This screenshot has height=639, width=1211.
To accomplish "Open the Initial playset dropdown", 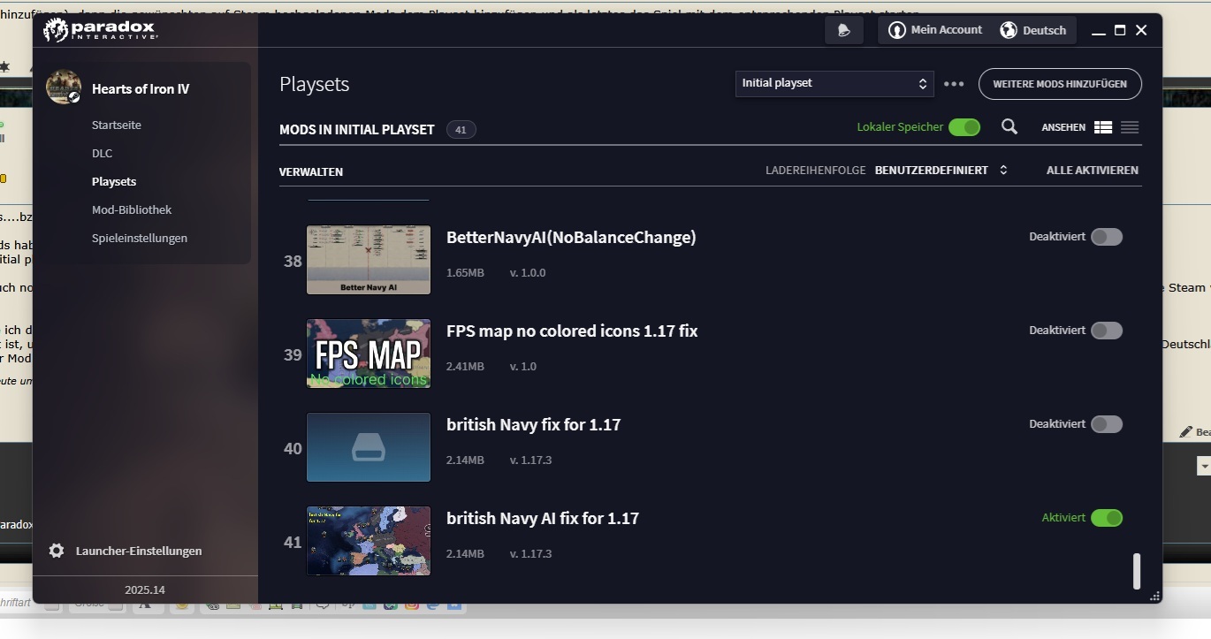I will coord(834,83).
